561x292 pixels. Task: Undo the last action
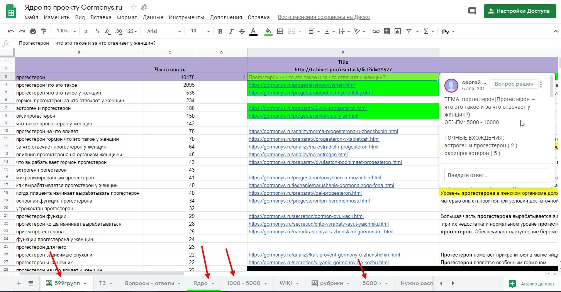(x=11, y=31)
